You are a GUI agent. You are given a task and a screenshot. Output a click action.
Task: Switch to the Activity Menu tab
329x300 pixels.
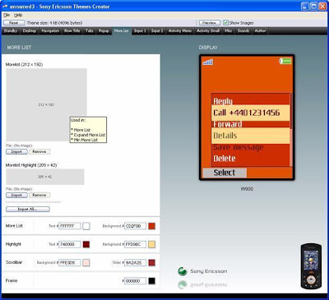pos(180,30)
